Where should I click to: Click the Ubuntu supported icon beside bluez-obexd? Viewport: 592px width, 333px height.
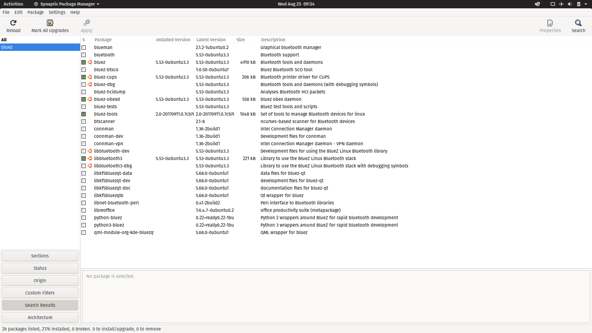coord(90,99)
